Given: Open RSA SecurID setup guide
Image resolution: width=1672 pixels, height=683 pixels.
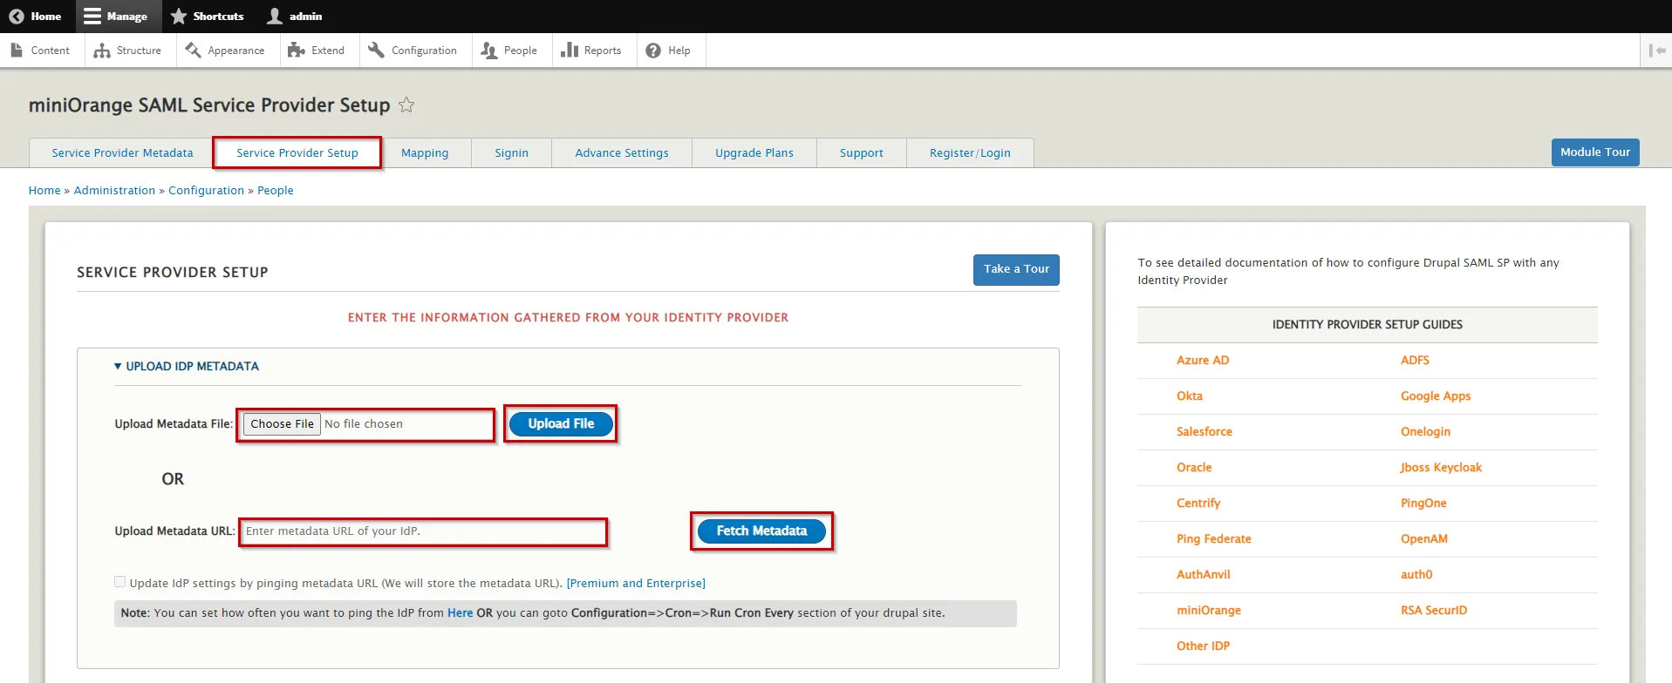Looking at the screenshot, I should tap(1434, 610).
